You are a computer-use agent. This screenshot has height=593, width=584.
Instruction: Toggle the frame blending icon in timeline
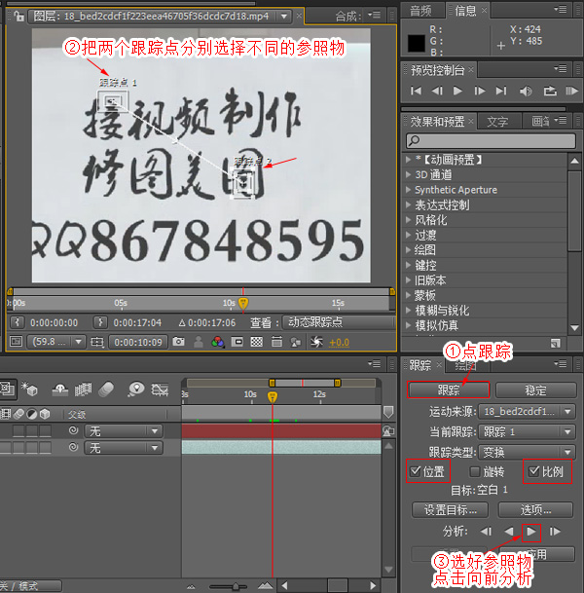coord(84,389)
